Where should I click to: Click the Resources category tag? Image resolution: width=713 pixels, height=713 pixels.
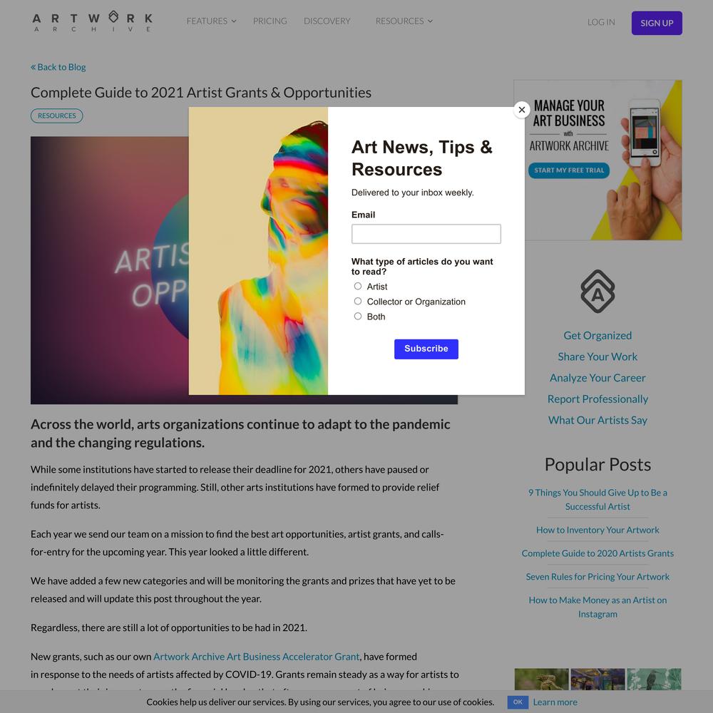pos(57,116)
